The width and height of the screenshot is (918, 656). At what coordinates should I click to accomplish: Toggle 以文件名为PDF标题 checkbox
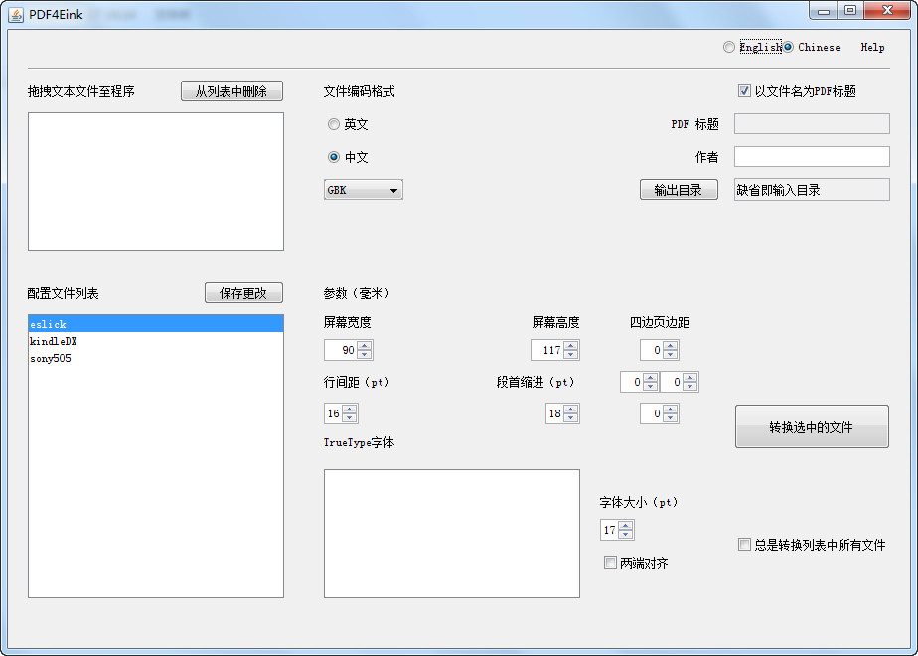point(744,91)
